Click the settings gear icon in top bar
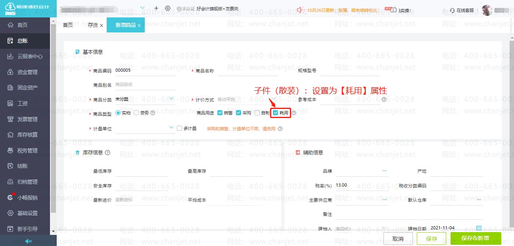The width and height of the screenshot is (514, 246). tap(168, 8)
